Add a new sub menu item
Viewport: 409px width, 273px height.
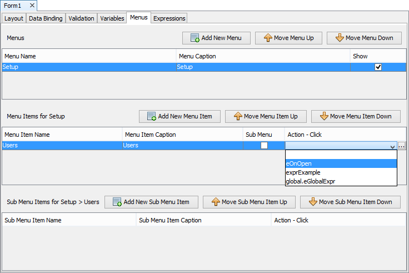click(x=151, y=202)
